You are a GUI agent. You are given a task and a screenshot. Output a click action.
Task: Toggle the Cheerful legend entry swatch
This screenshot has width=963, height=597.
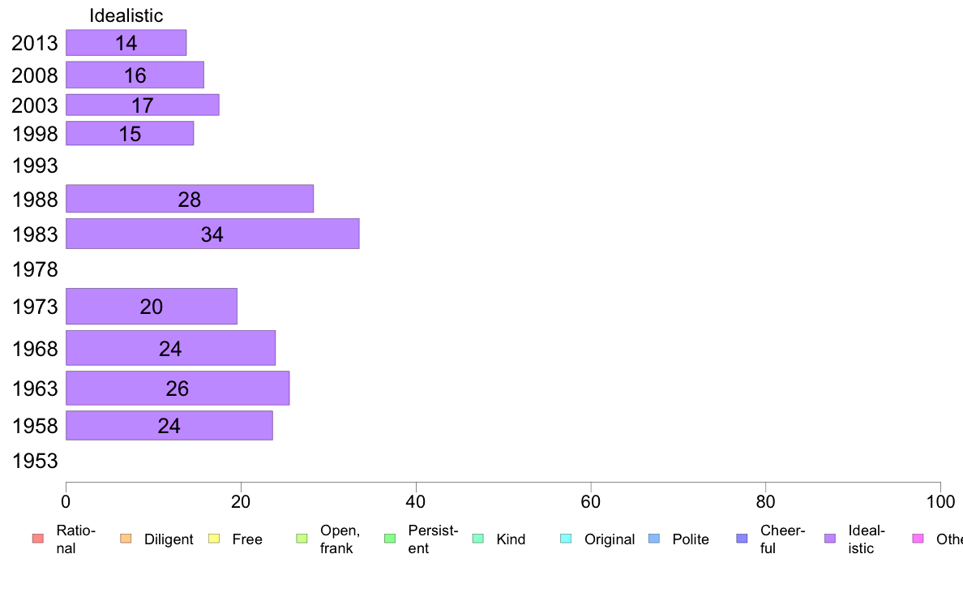click(742, 539)
